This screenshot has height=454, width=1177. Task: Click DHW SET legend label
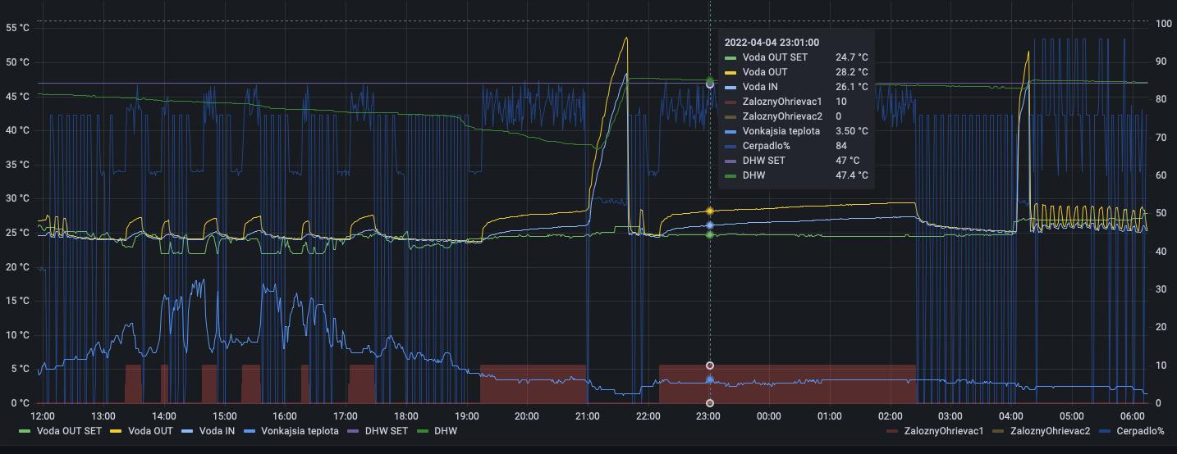click(x=386, y=431)
